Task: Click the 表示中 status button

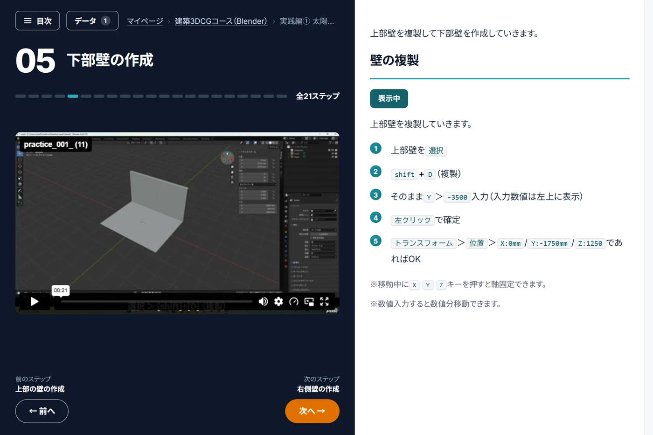Action: click(x=389, y=98)
